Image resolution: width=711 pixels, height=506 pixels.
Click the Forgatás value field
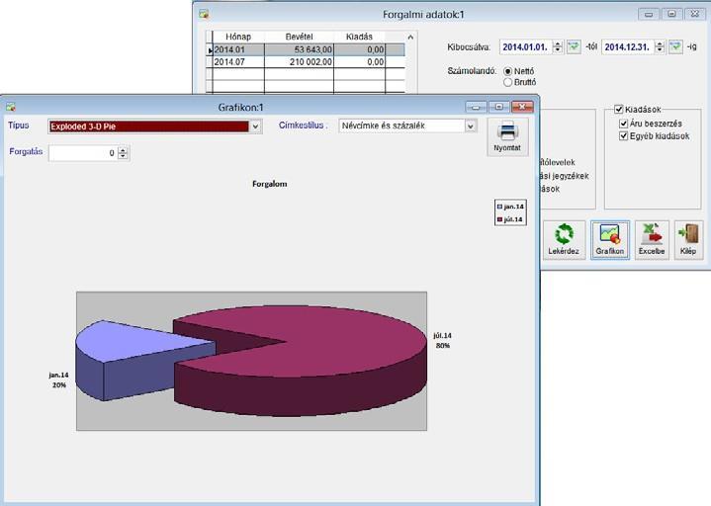(83, 153)
